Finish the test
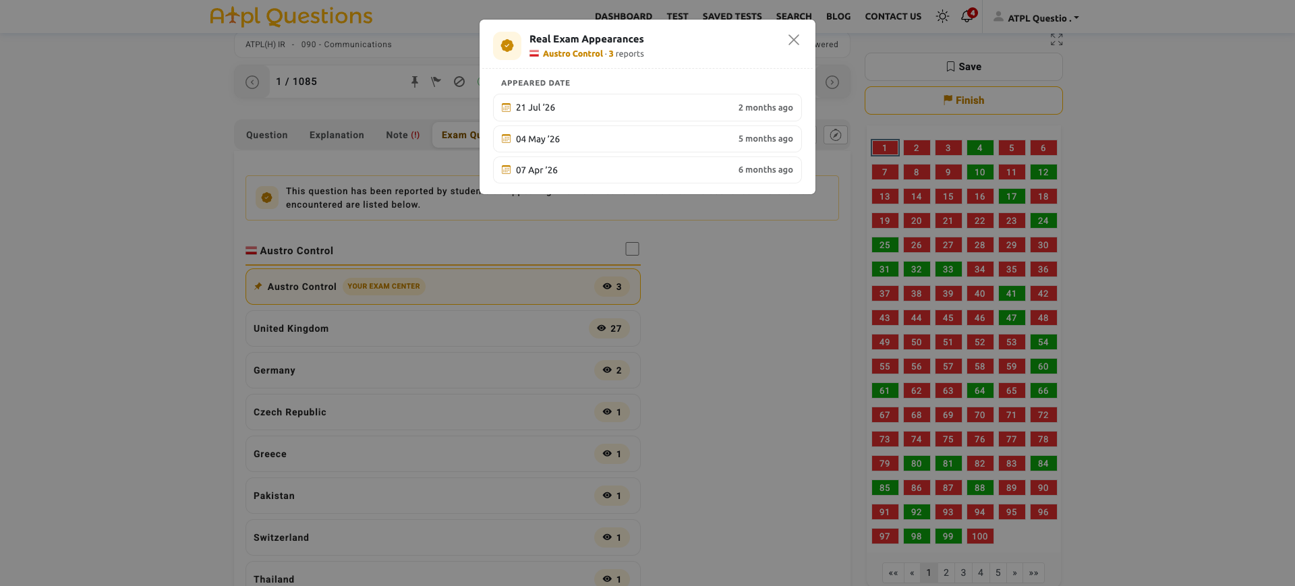 tap(963, 100)
